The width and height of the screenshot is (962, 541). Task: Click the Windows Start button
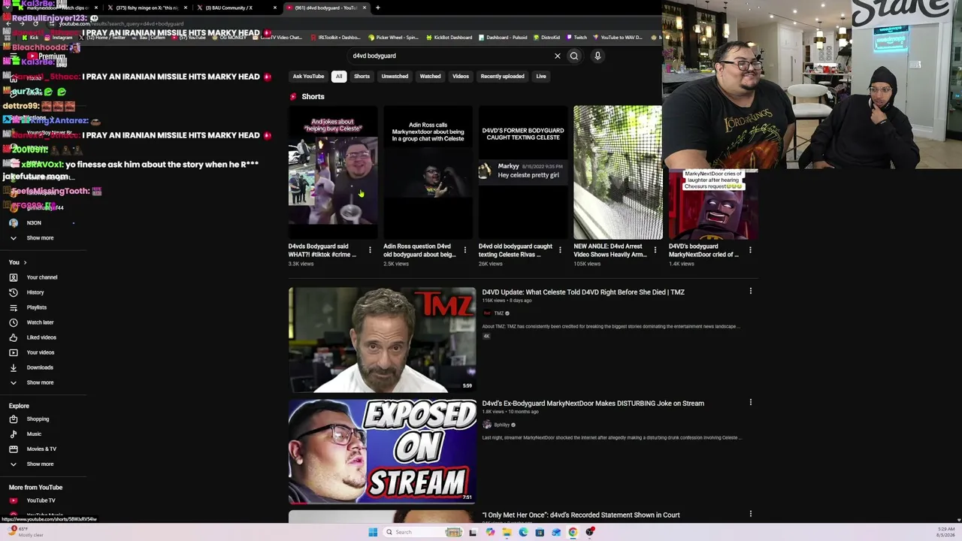pyautogui.click(x=373, y=532)
